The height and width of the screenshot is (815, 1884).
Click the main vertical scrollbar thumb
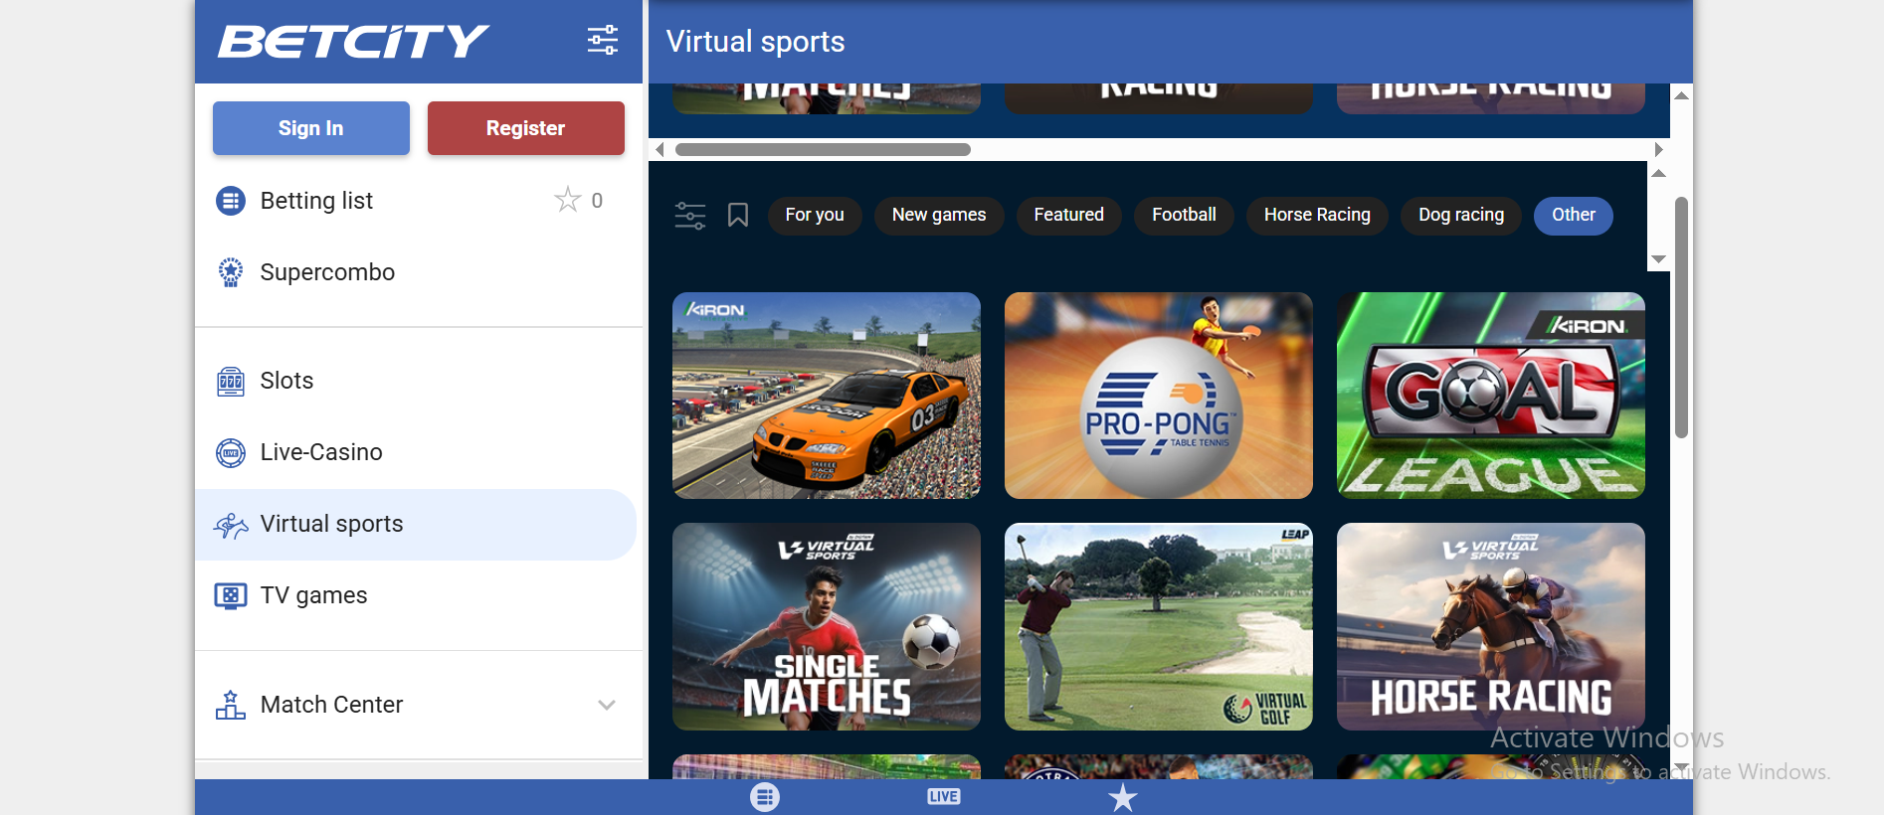tap(1681, 318)
